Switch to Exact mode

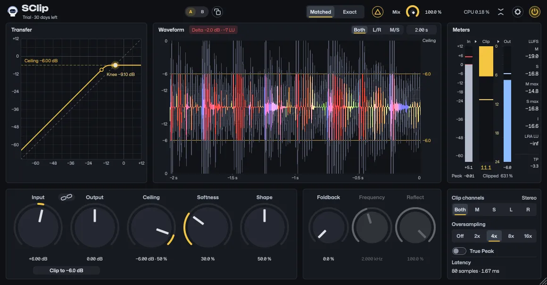tap(349, 12)
